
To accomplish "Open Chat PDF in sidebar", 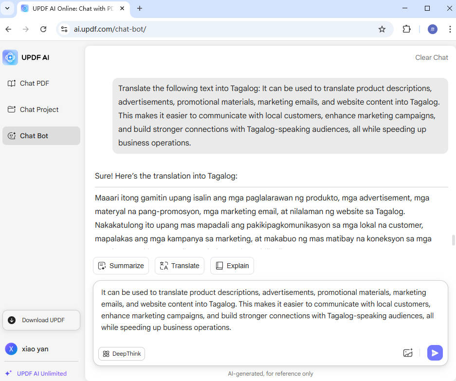I will pos(41,84).
